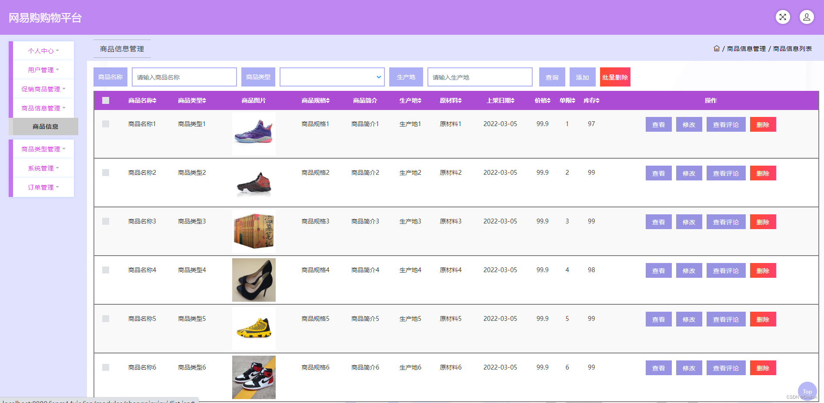Click the 网易购购物平台 title
The image size is (824, 403).
[45, 18]
